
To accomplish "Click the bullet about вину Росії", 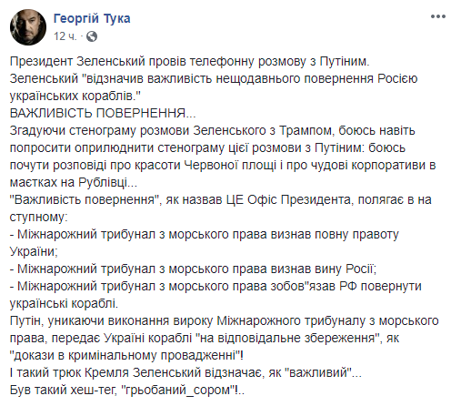I will (x=193, y=269).
